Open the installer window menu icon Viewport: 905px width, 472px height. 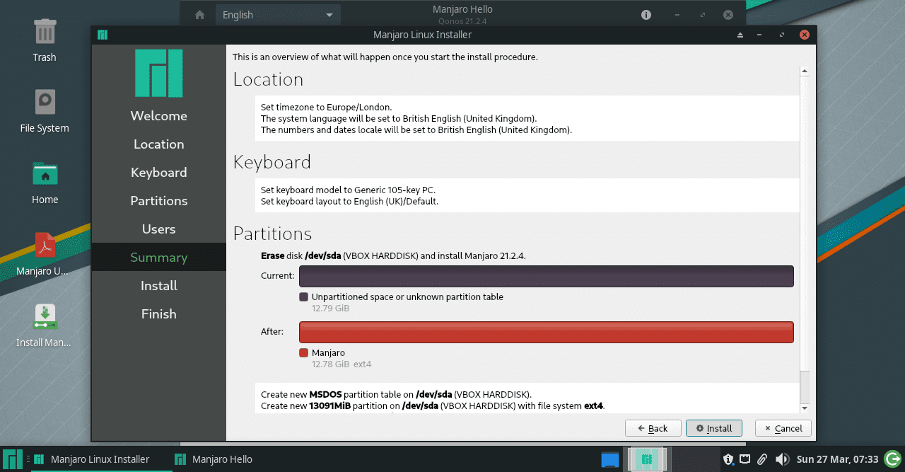103,35
